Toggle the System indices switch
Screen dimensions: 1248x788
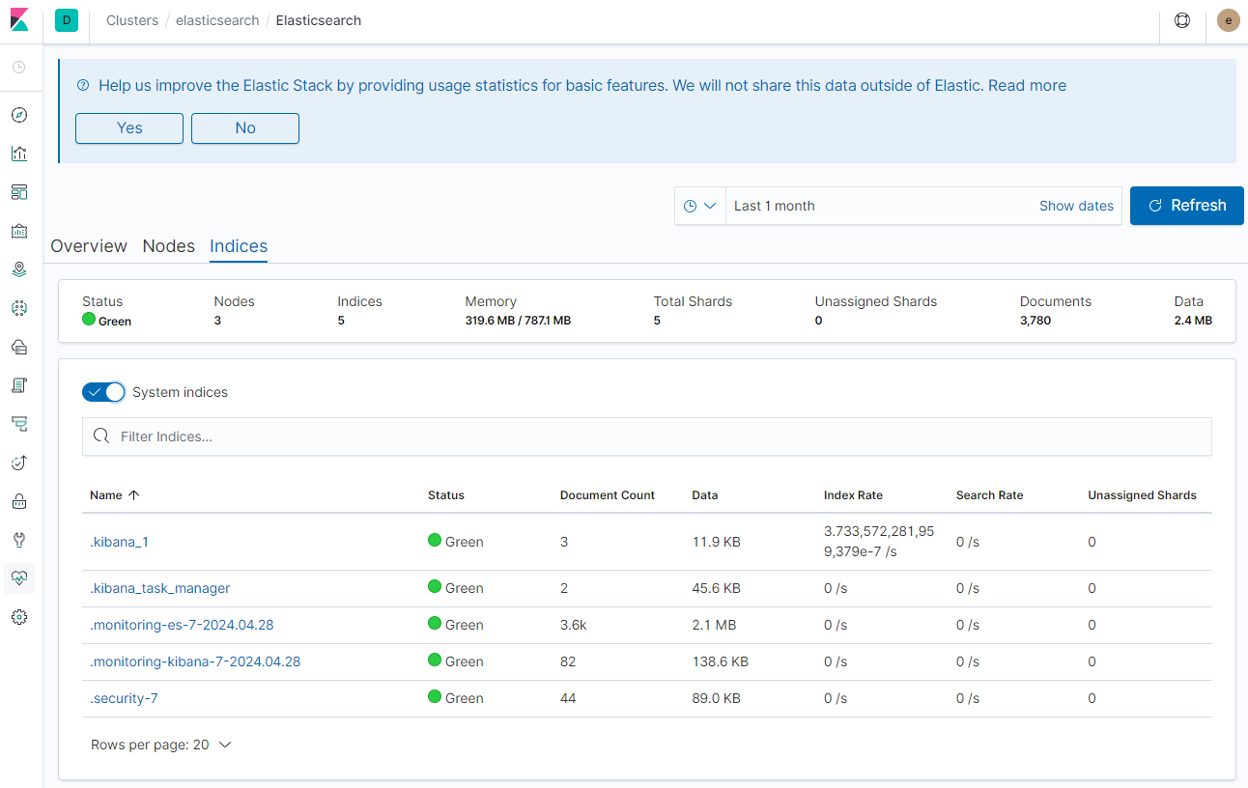104,392
